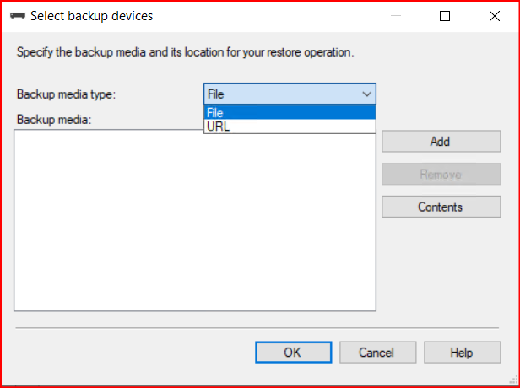The image size is (520, 388).
Task: Open Contents of the backup media
Action: (x=440, y=207)
